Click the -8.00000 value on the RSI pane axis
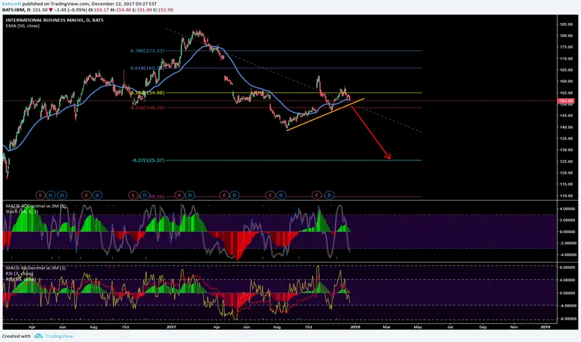The image size is (581, 342). [x=567, y=318]
